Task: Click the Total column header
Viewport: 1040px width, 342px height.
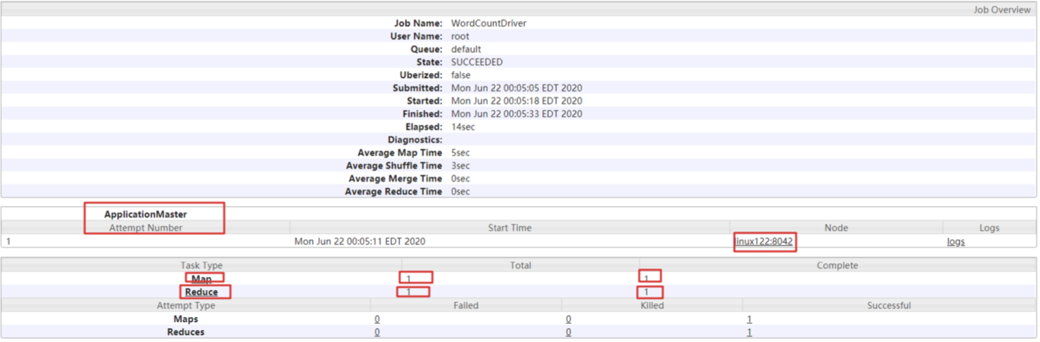Action: coord(521,266)
